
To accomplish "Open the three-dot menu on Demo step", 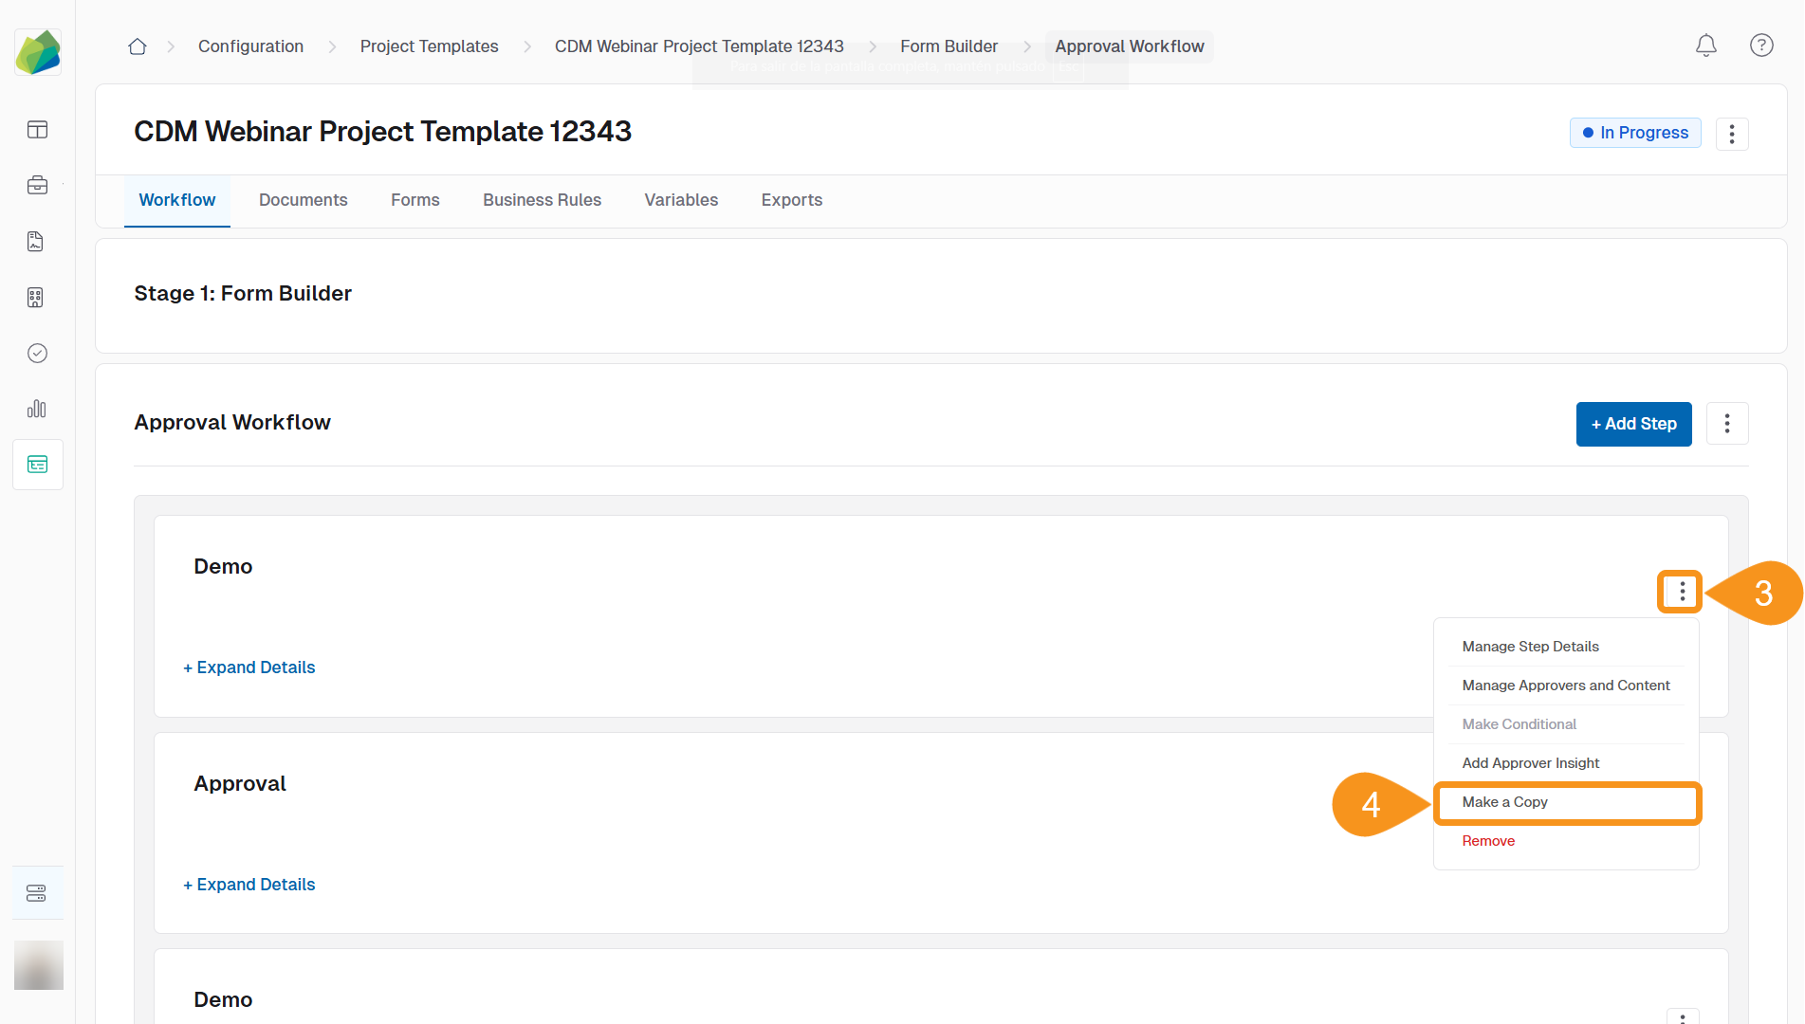I will [x=1680, y=592].
